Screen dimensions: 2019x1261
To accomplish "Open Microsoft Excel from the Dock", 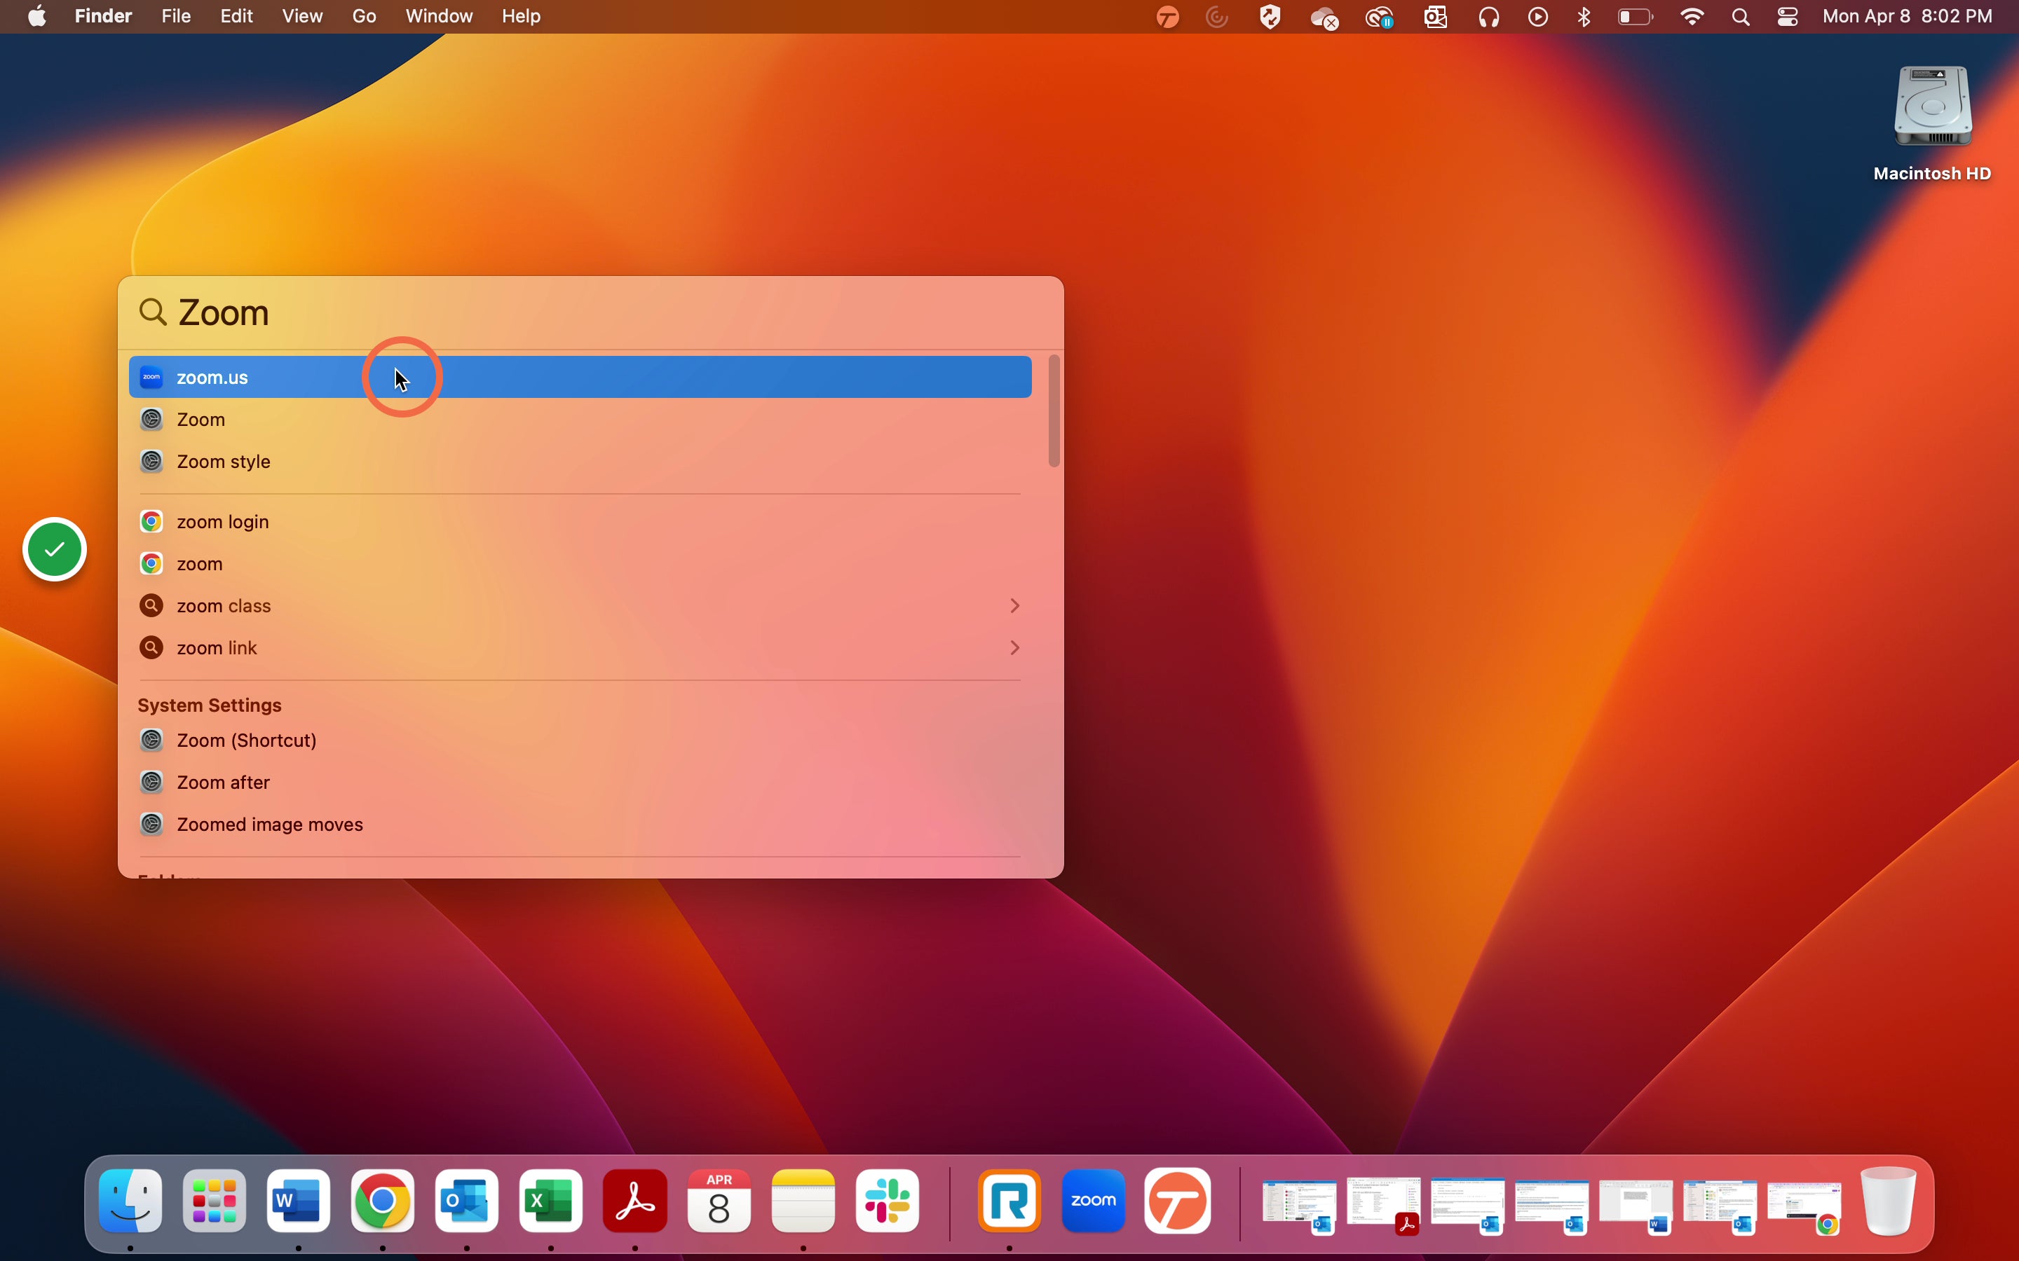I will point(550,1201).
